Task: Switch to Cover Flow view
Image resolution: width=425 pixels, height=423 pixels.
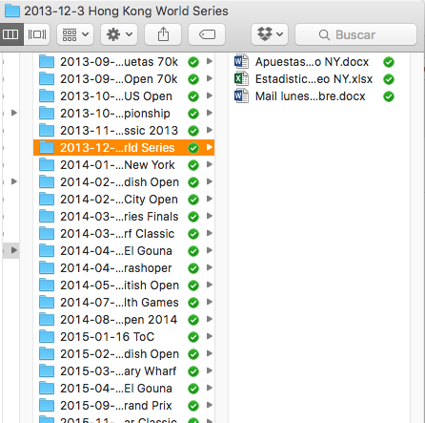Action: point(37,34)
